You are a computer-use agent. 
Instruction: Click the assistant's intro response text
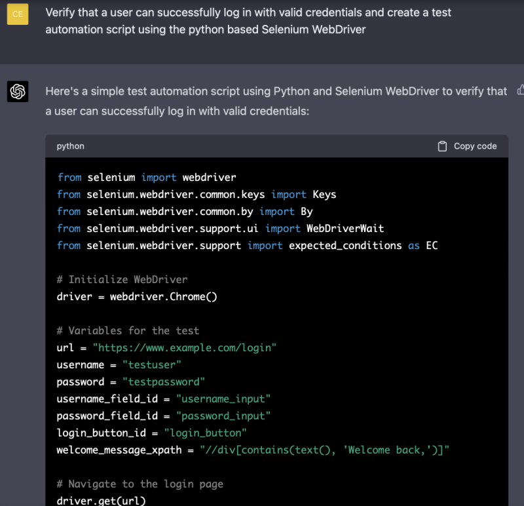[275, 101]
